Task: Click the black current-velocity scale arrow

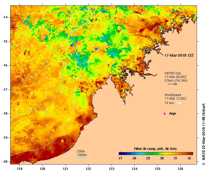Action: coord(172,84)
